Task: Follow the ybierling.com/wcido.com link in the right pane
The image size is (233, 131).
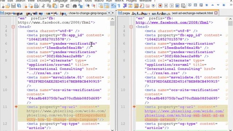Action: (x=184, y=115)
